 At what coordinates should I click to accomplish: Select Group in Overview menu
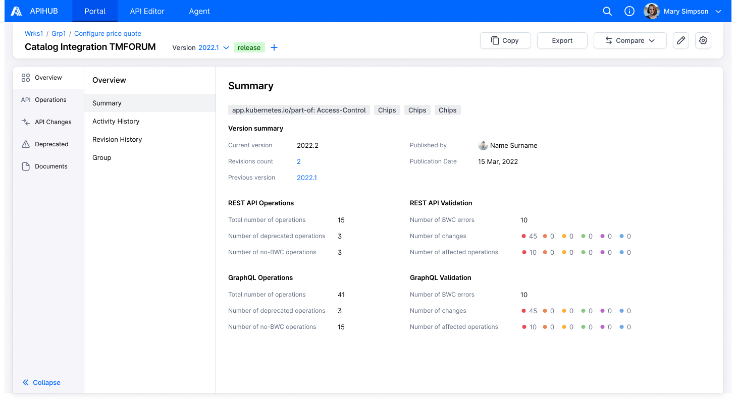click(x=150, y=157)
